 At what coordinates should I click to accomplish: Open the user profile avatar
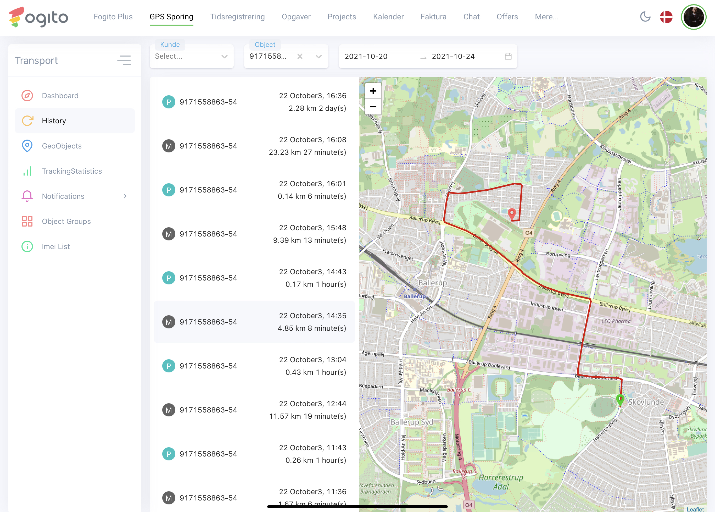click(693, 17)
